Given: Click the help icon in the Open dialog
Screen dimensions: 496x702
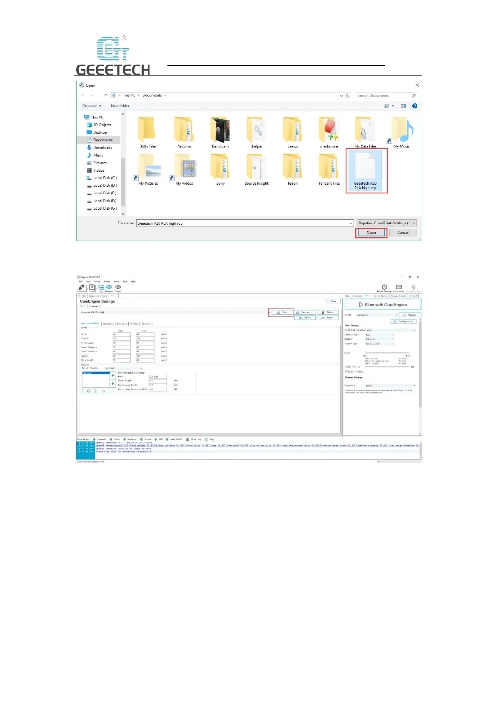Looking at the screenshot, I should pos(415,106).
